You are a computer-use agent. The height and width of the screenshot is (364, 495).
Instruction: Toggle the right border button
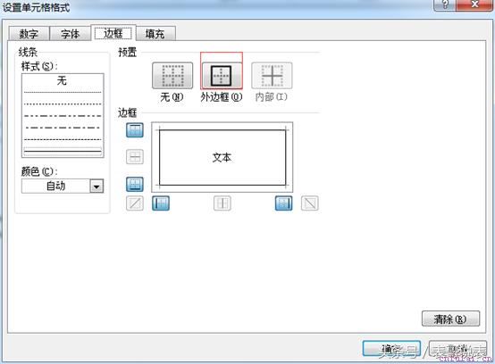(x=283, y=203)
